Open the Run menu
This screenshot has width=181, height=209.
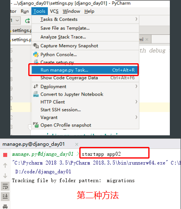coord(25,11)
